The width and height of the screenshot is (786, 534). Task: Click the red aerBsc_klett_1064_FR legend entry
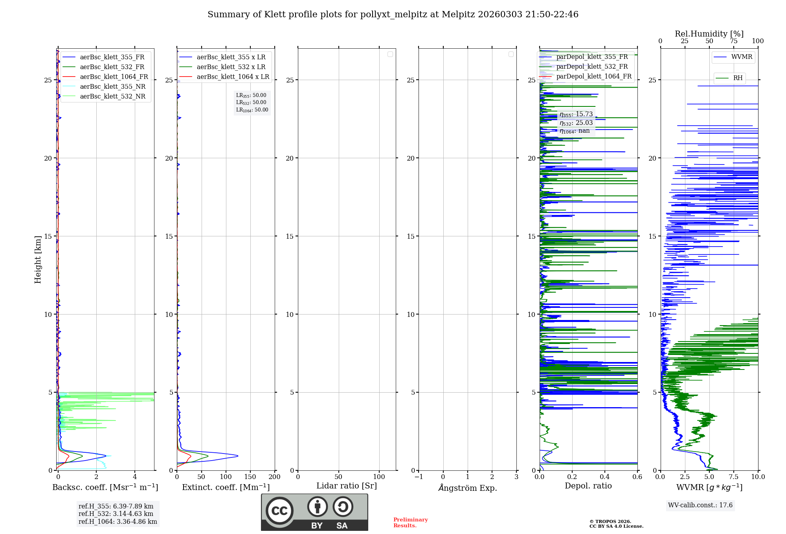[x=114, y=77]
